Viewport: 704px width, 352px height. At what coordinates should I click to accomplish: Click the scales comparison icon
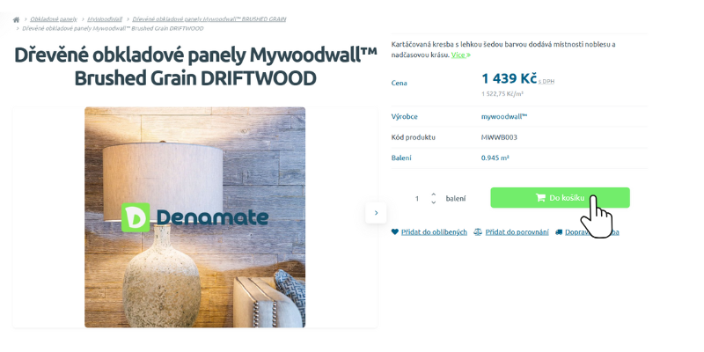point(478,232)
